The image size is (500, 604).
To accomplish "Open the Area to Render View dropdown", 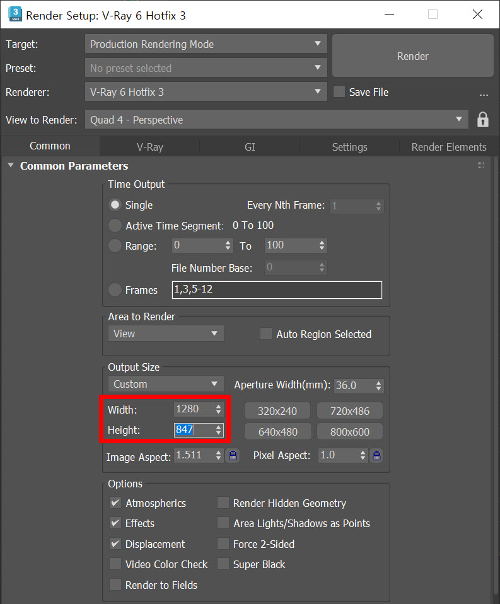I will pos(166,333).
